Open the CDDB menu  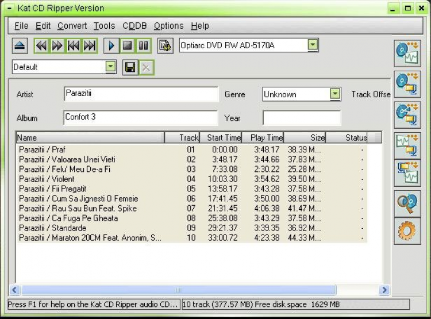click(x=134, y=26)
